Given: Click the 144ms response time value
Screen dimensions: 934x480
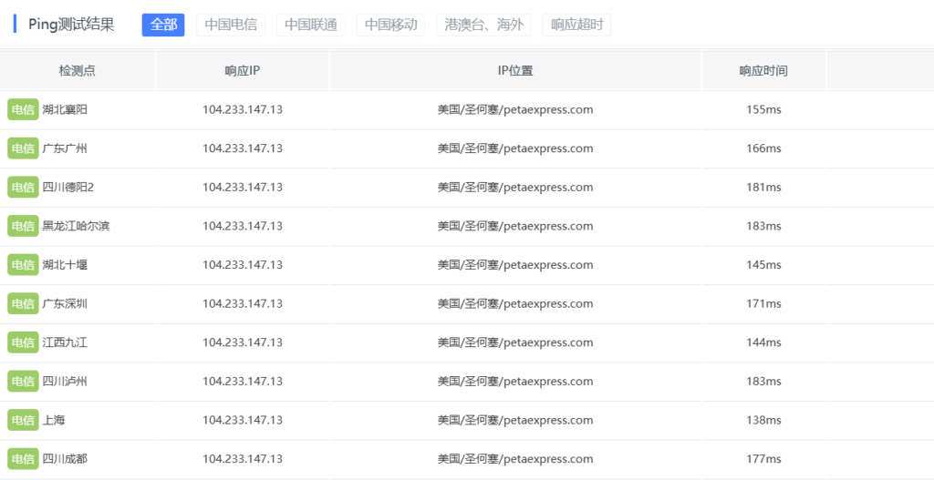Looking at the screenshot, I should click(x=763, y=342).
